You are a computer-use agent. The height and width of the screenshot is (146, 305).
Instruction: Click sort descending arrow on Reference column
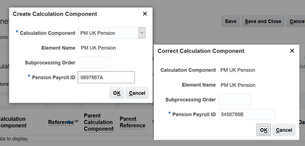coord(76,122)
